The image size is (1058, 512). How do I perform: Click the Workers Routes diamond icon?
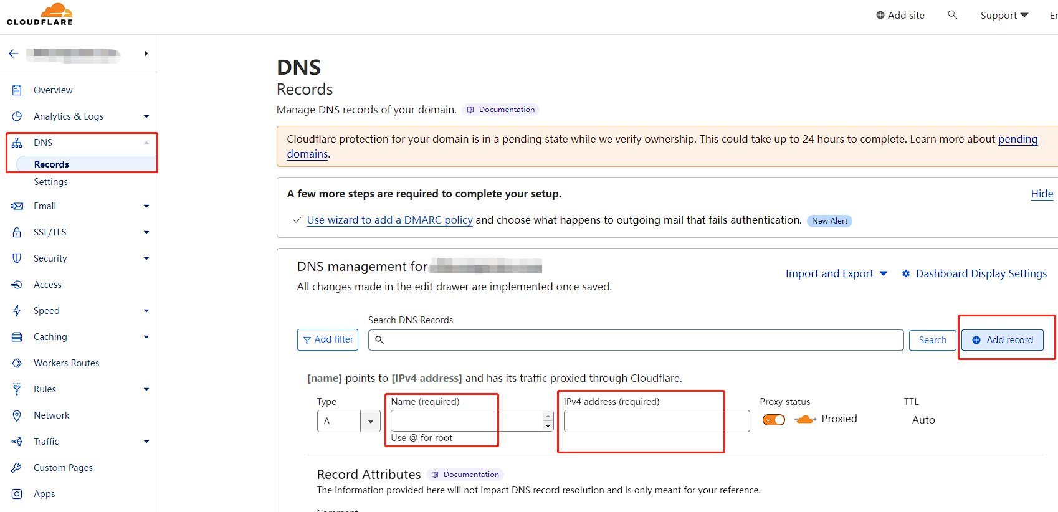[x=17, y=363]
